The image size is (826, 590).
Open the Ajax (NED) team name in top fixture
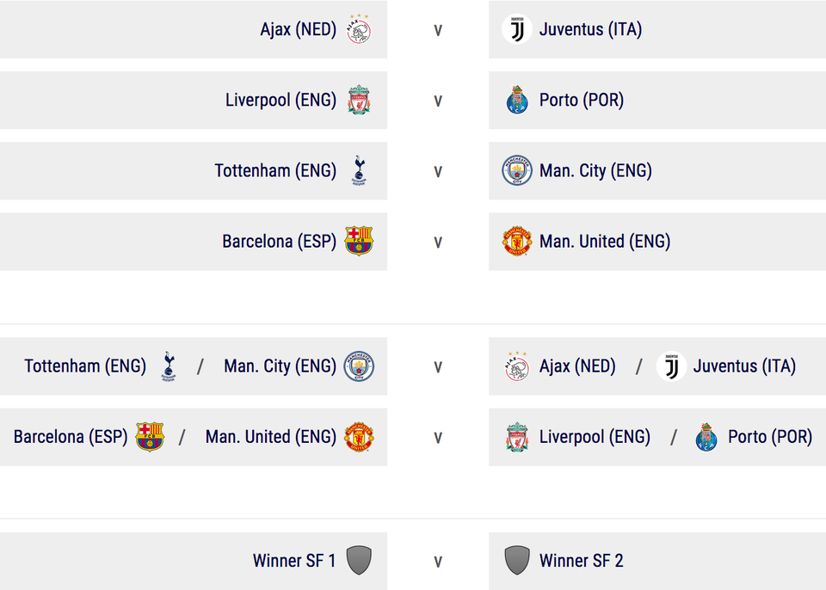298,29
